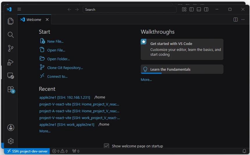Go back with the left arrow
250x155 pixels.
tap(69, 9)
